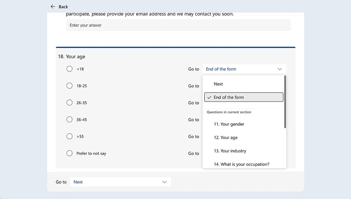This screenshot has height=199, width=351.
Task: Click the dropdown list scrollbar
Action: point(285,102)
